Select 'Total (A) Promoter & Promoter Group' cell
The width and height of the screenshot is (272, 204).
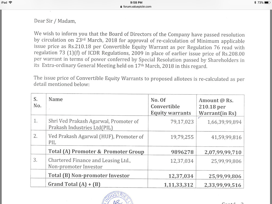pos(96,152)
